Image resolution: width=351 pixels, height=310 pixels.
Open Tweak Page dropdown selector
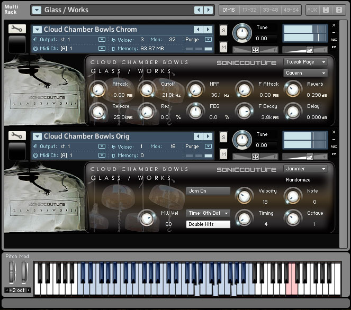click(305, 62)
